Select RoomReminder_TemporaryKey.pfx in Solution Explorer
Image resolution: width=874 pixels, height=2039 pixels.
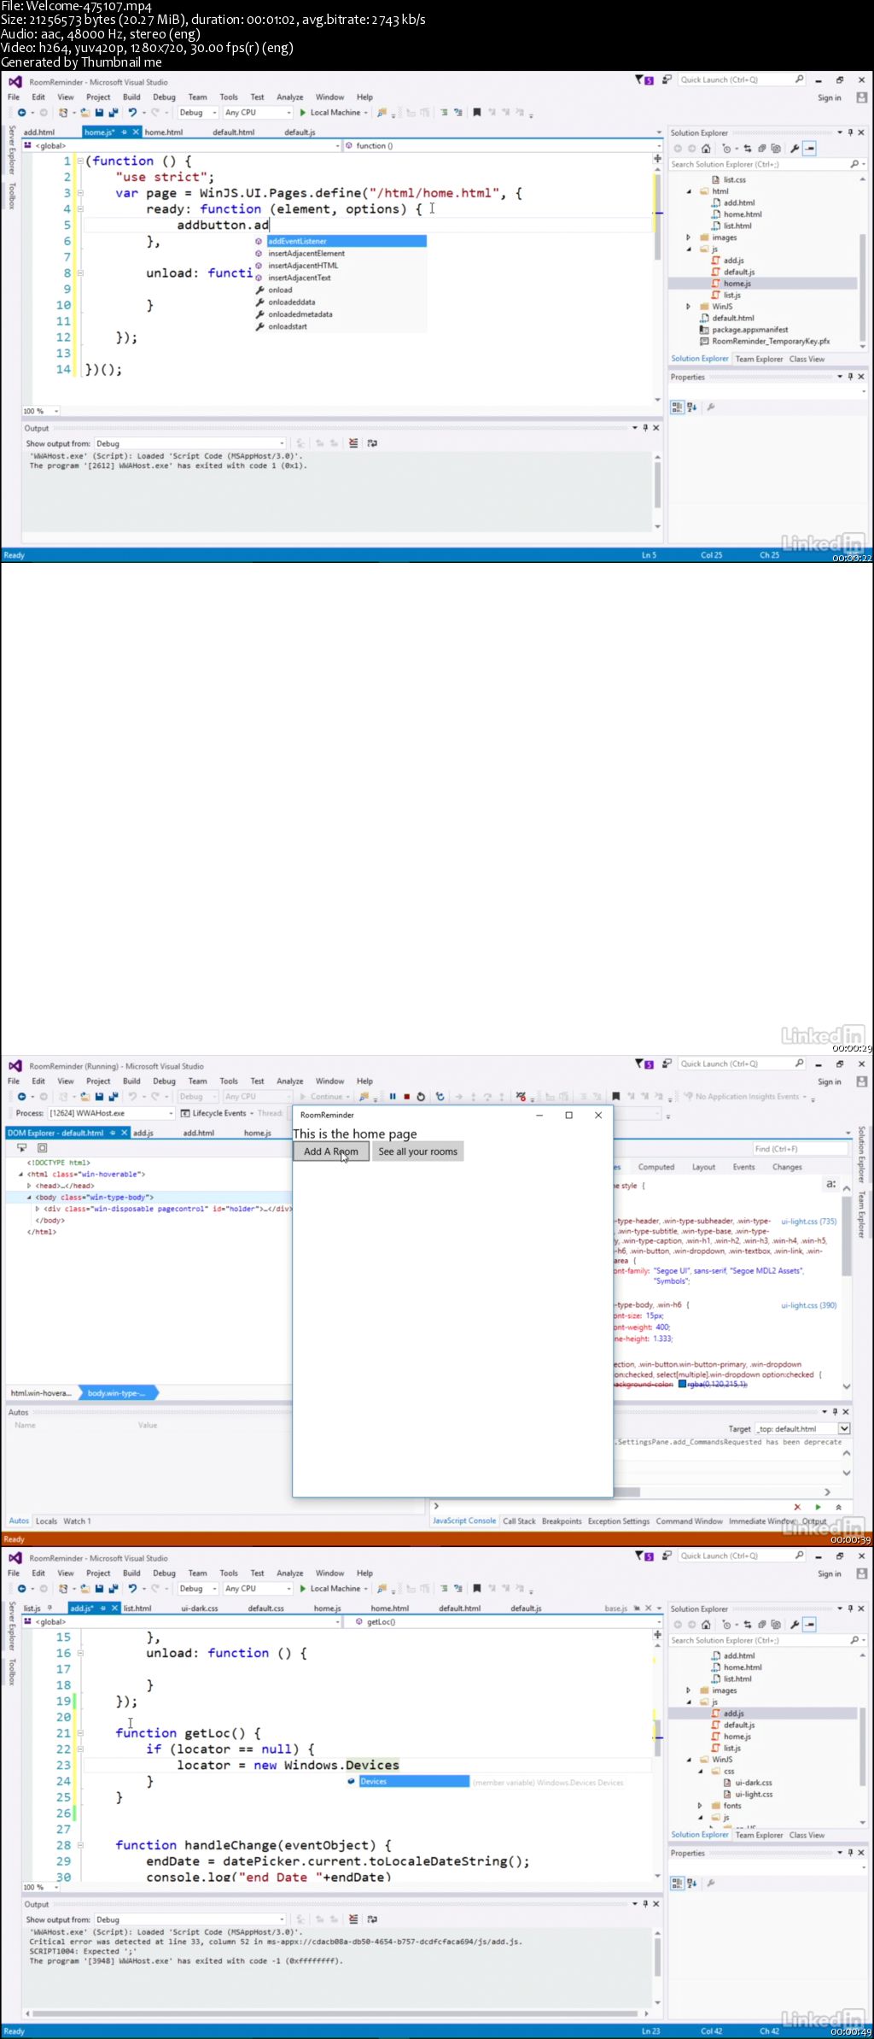click(764, 342)
